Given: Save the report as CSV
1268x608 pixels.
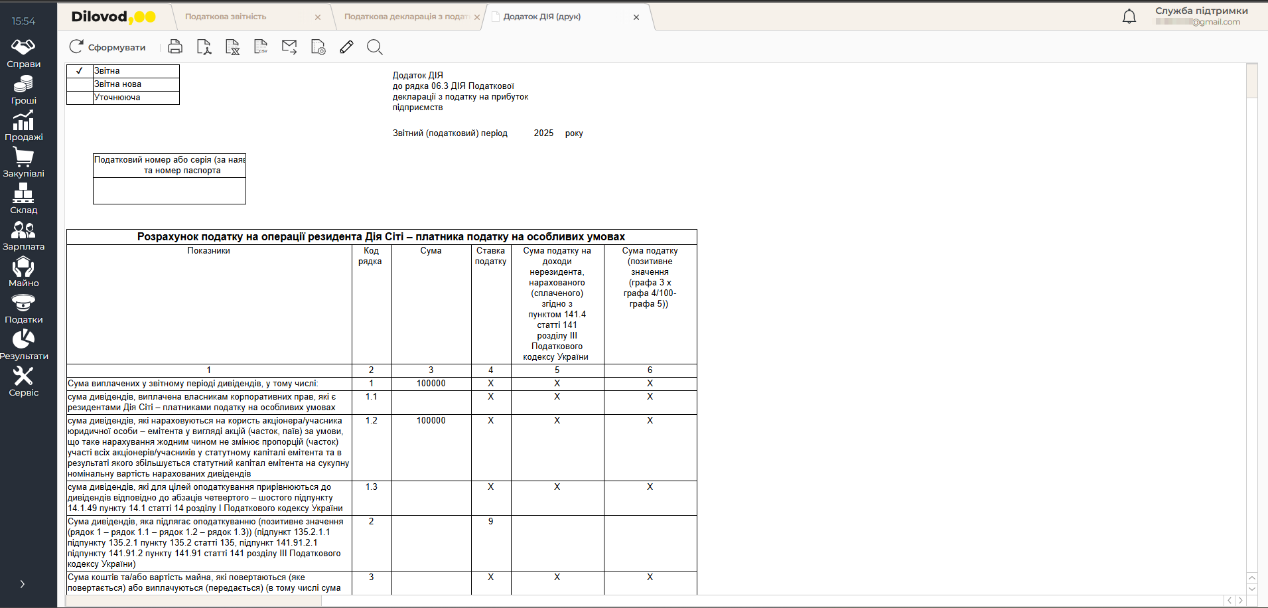Looking at the screenshot, I should coord(261,46).
